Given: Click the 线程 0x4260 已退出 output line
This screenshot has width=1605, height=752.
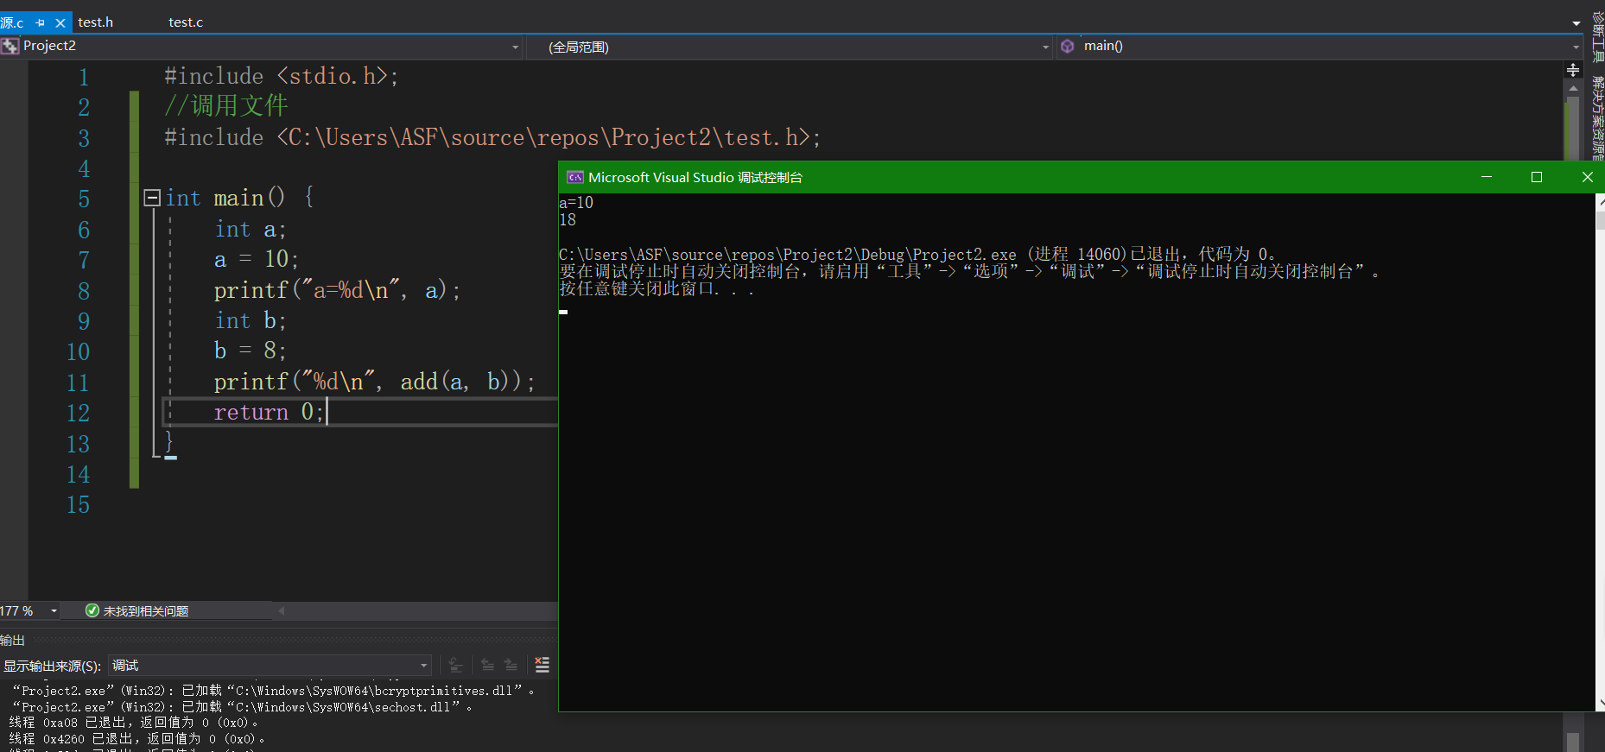Looking at the screenshot, I should (137, 739).
